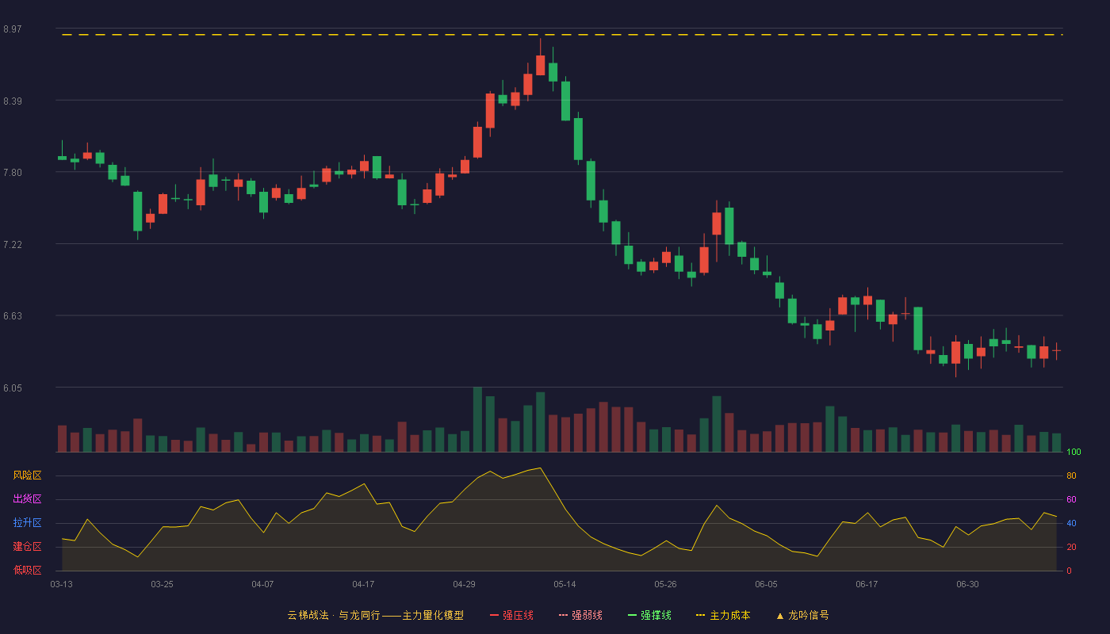Click the green 100 indicator axis value

click(x=1074, y=453)
